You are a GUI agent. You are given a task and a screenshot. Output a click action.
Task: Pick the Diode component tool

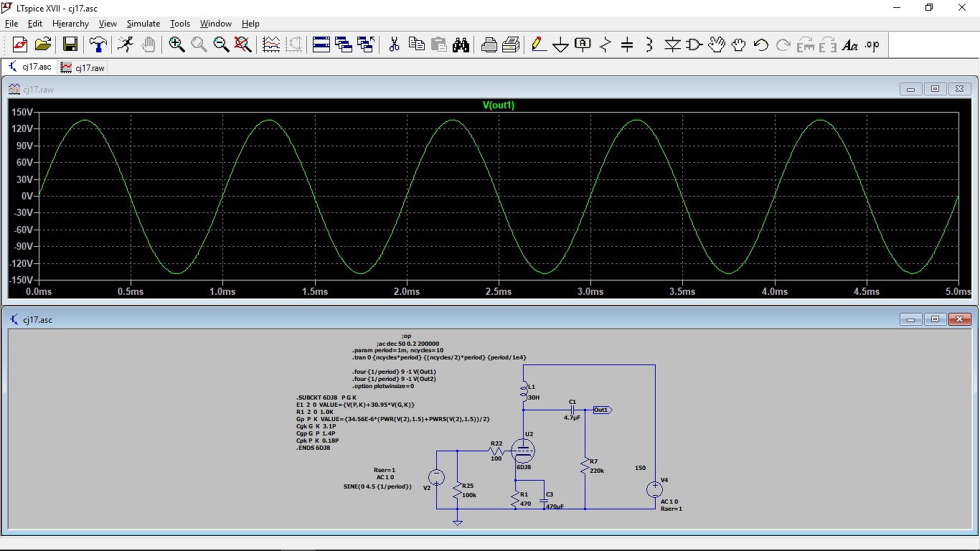pyautogui.click(x=672, y=44)
